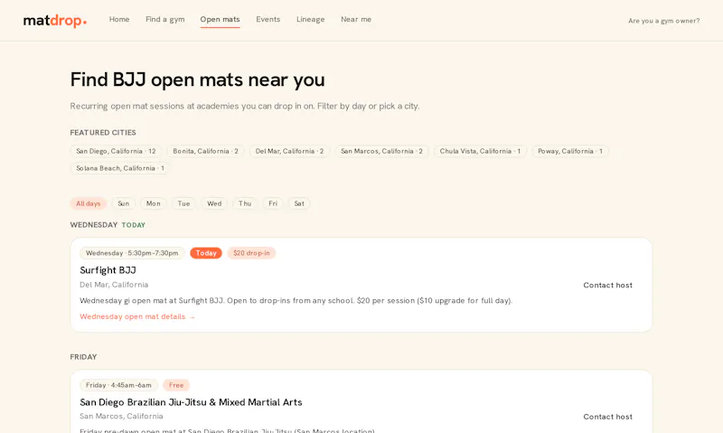The width and height of the screenshot is (723, 433).
Task: Click Contact host for San Diego Brazilian Jiu-Jitsu
Action: (x=607, y=417)
